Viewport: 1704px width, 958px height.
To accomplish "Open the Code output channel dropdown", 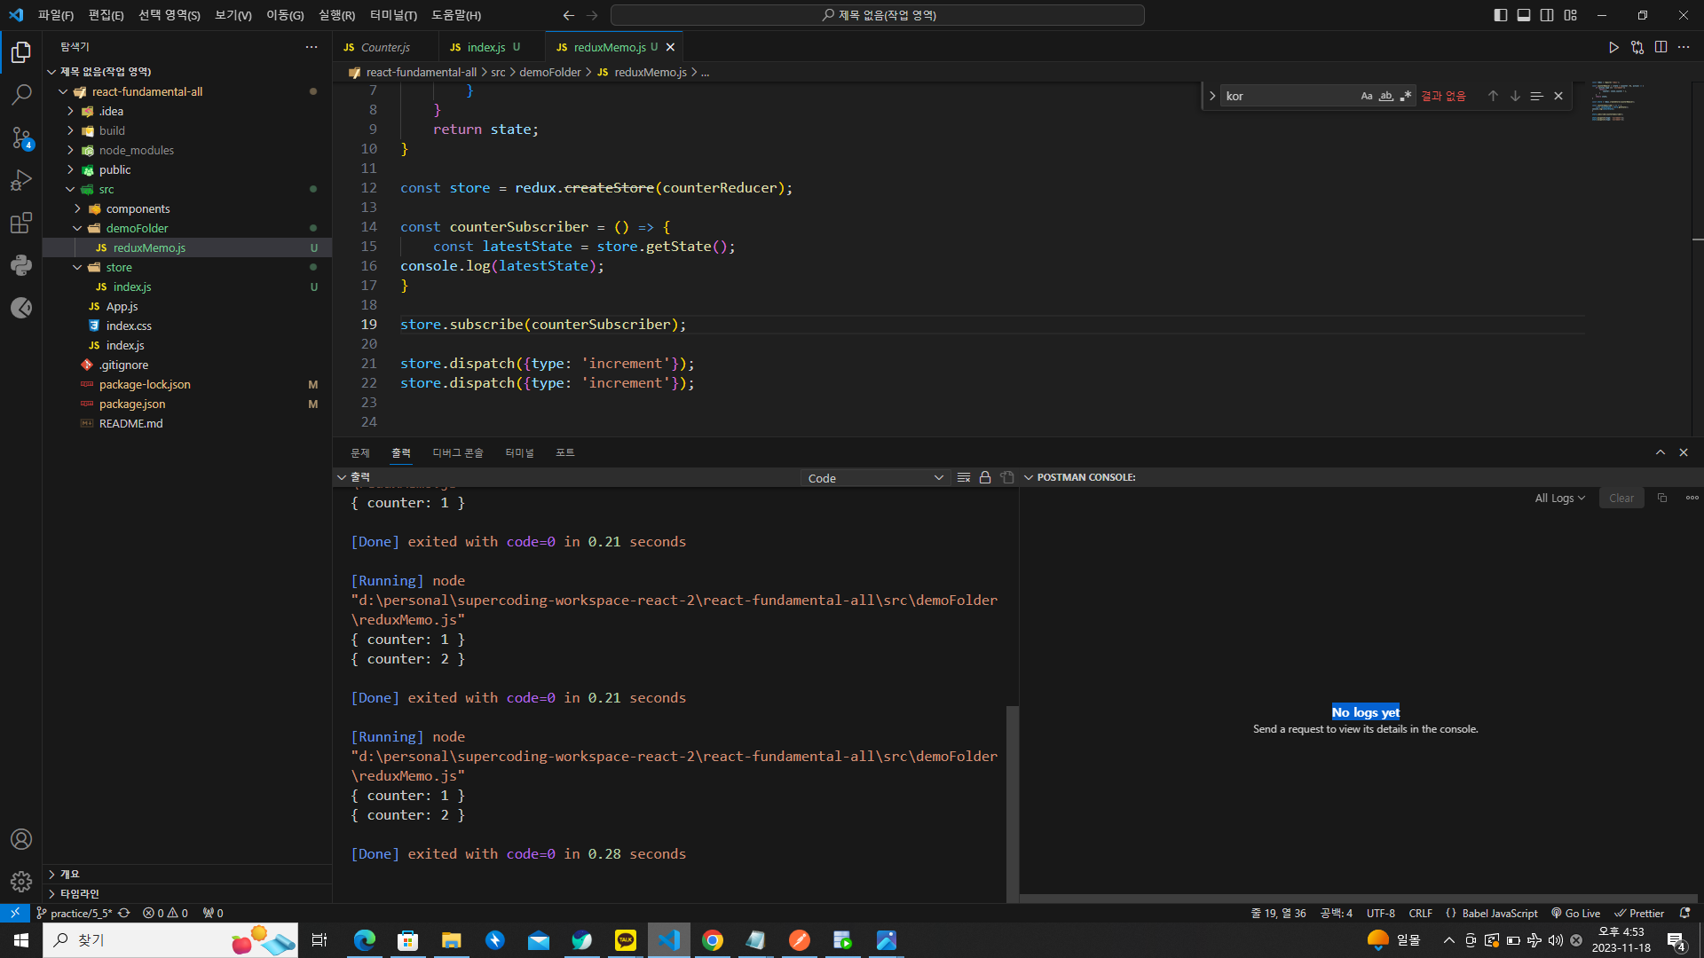I will [x=874, y=478].
